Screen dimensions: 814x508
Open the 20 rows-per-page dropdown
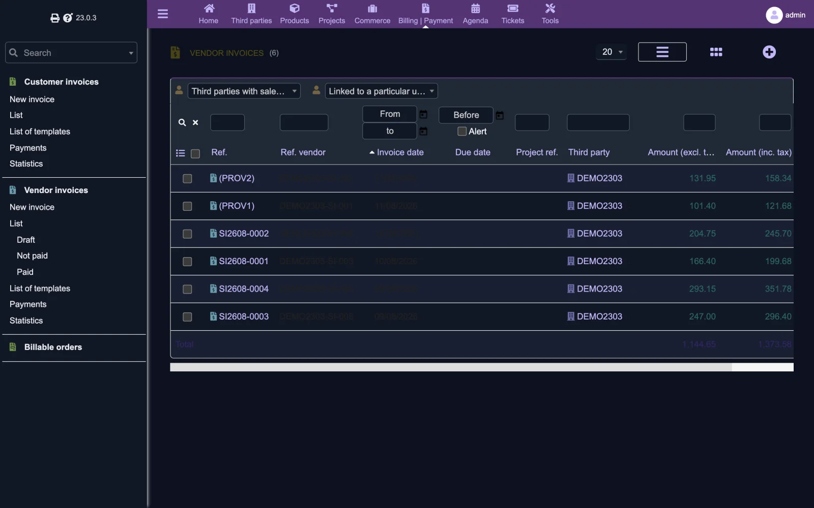[612, 52]
